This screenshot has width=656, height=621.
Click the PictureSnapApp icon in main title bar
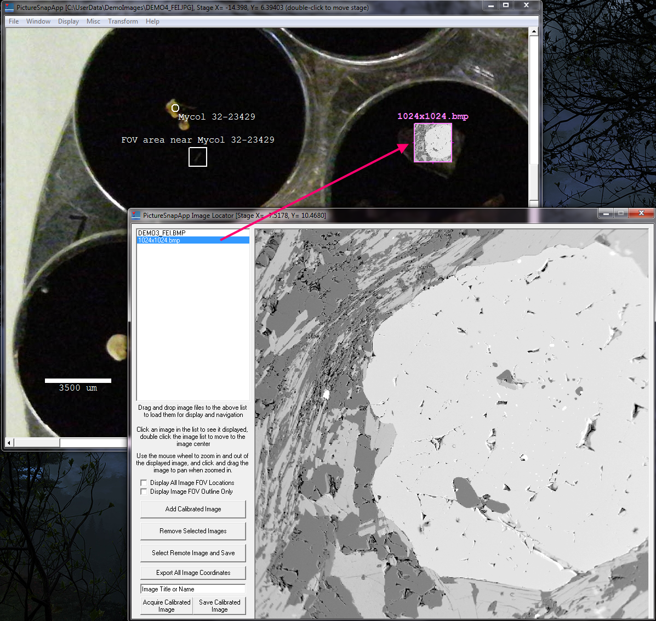[x=9, y=8]
